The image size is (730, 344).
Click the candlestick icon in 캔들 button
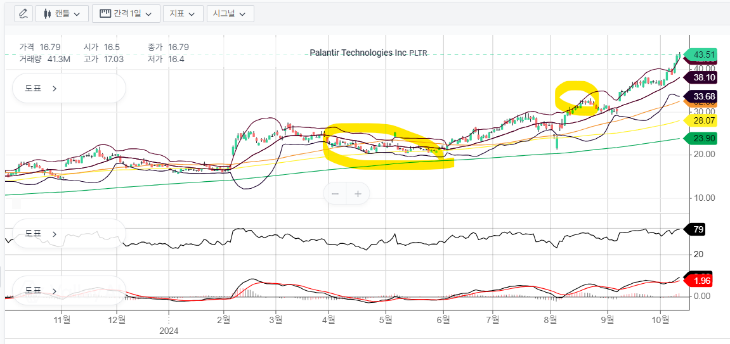(47, 13)
